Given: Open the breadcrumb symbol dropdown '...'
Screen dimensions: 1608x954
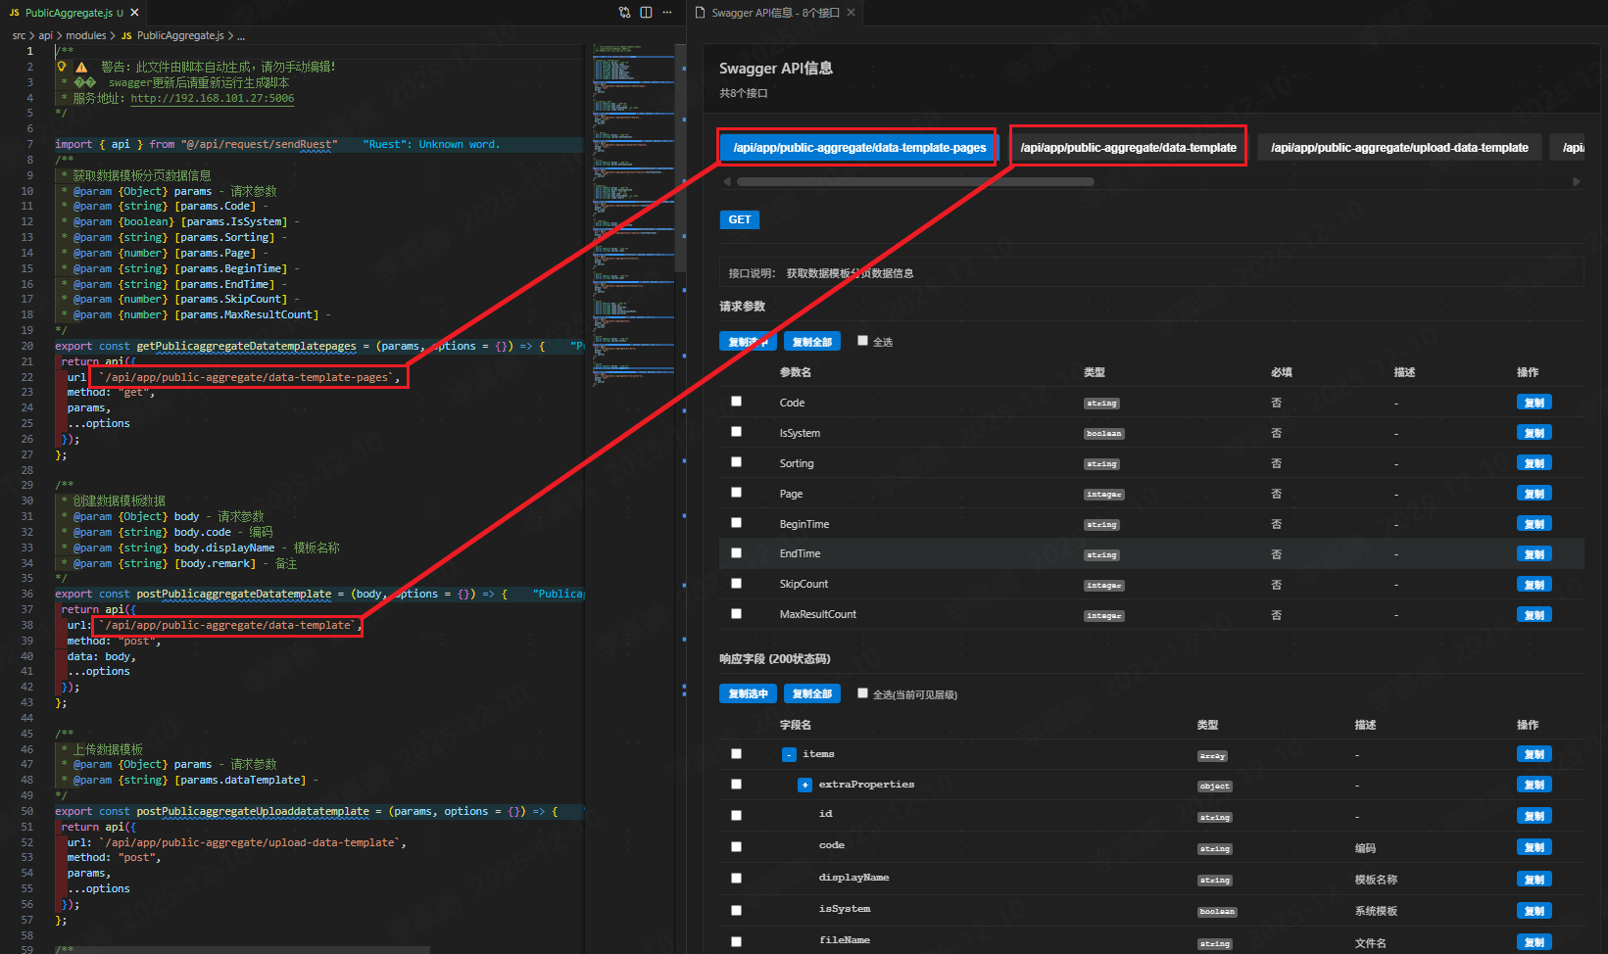Looking at the screenshot, I should tap(241, 35).
